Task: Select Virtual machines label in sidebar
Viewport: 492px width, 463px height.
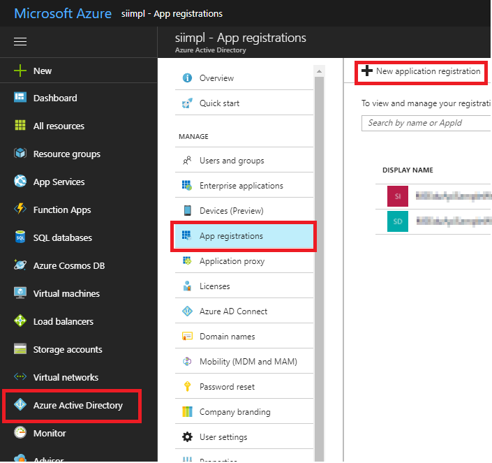Action: (66, 293)
